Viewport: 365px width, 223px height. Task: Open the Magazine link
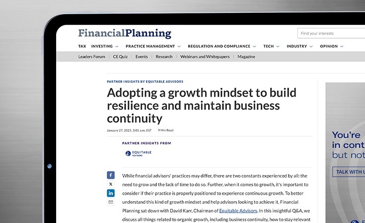tap(246, 56)
